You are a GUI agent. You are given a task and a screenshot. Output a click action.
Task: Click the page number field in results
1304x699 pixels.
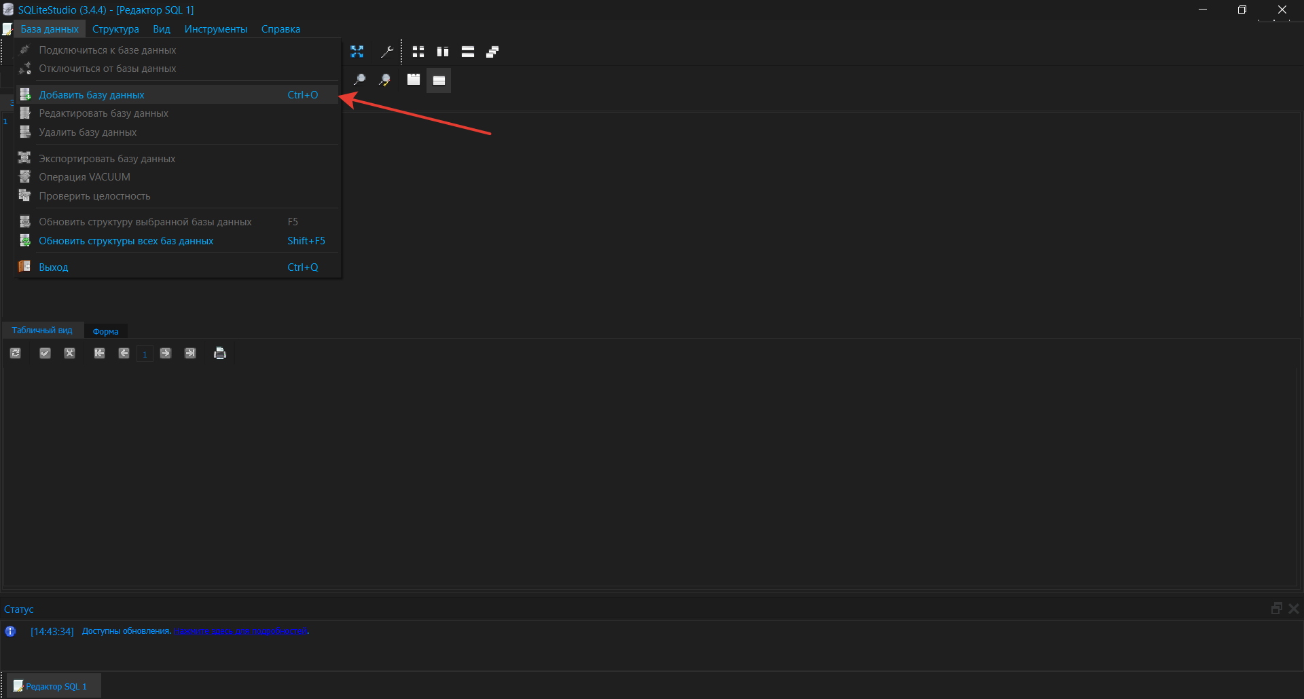click(x=145, y=354)
